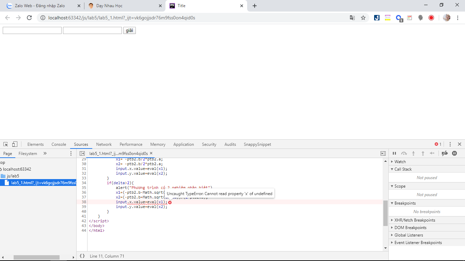Click the inspect element picker icon
This screenshot has width=465, height=261.
pos(6,144)
